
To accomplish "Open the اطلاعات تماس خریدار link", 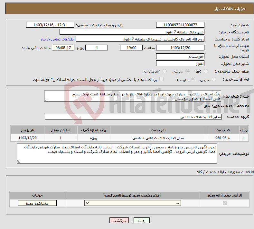I will (57, 39).
